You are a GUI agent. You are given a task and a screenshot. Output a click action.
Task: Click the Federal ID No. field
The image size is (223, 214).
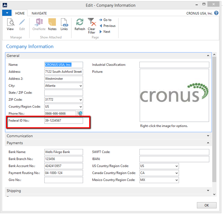point(64,121)
